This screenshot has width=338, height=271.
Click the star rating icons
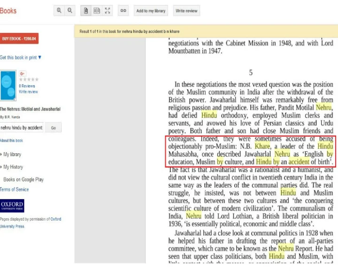[29, 80]
